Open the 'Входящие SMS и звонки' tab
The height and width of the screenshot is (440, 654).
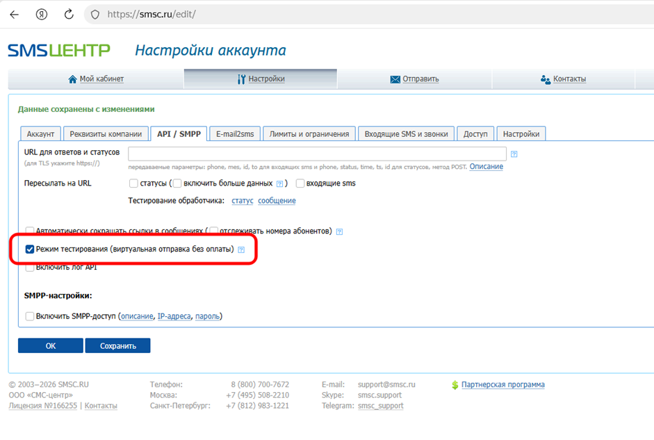pyautogui.click(x=407, y=134)
